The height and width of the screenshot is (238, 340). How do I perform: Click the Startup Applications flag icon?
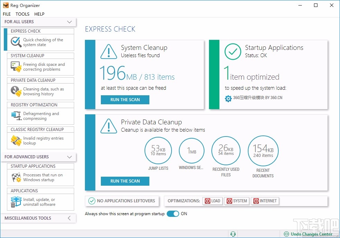(x=16, y=177)
